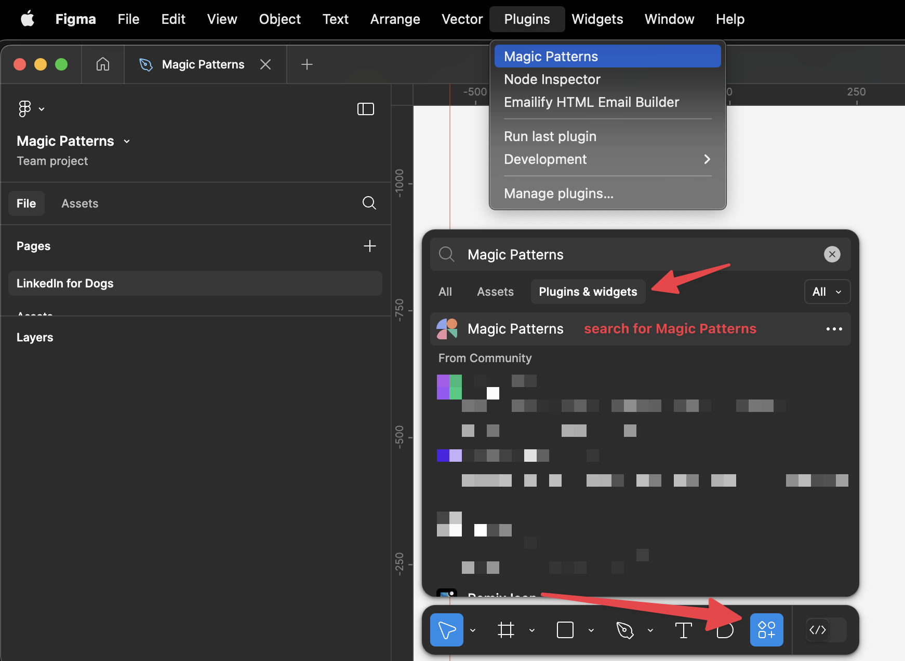Select the Frame tool

click(505, 630)
